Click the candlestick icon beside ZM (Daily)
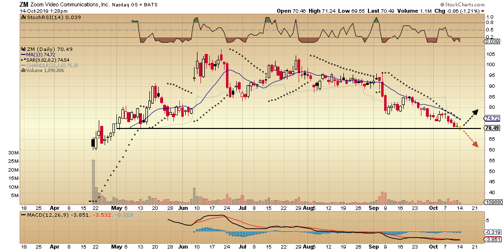Image resolution: width=503 pixels, height=251 pixels. 23,50
